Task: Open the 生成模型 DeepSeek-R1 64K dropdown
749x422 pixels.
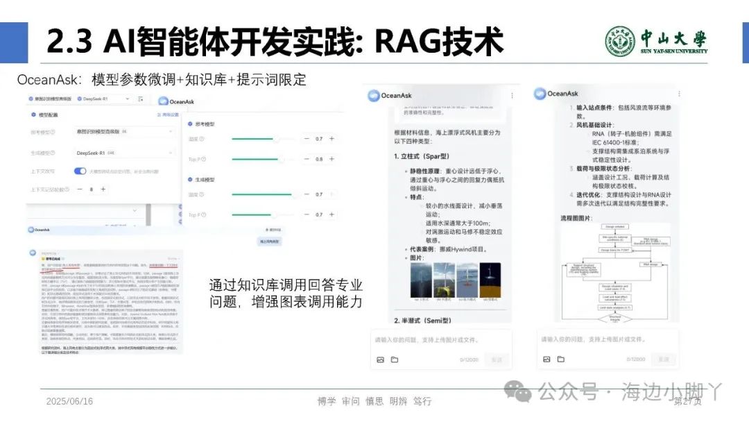Action: 124,153
